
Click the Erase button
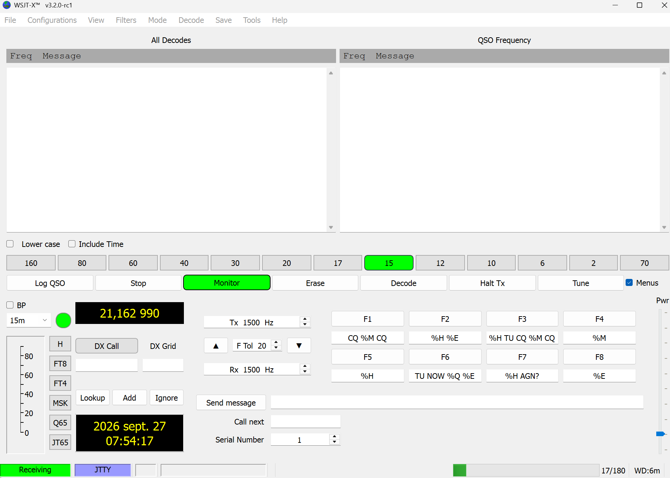coord(315,283)
